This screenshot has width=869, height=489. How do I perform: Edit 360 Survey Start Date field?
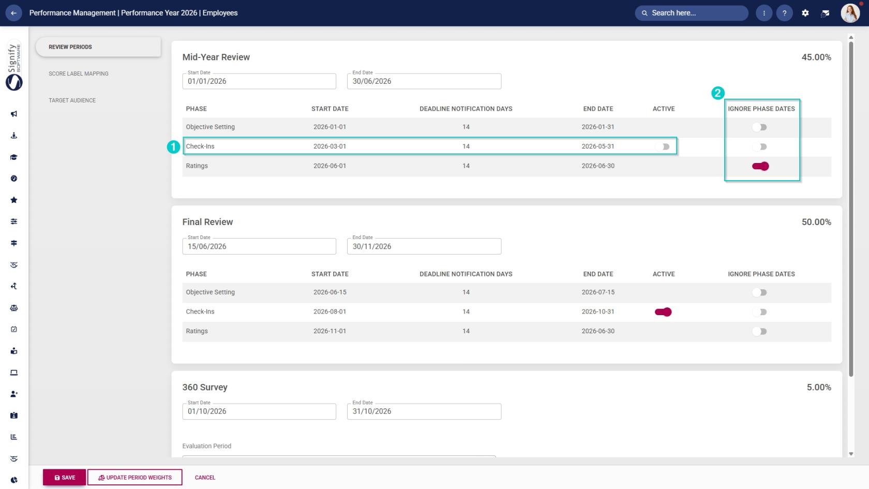[x=259, y=411]
